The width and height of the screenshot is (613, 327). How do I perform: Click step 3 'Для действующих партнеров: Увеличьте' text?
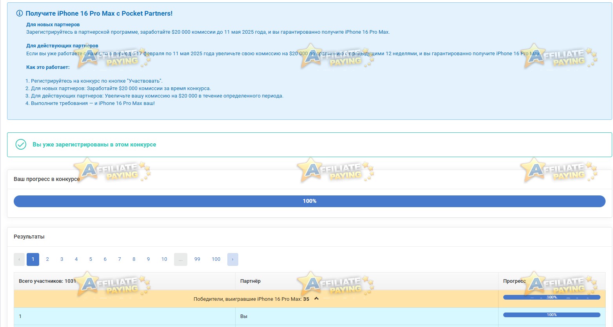[157, 96]
